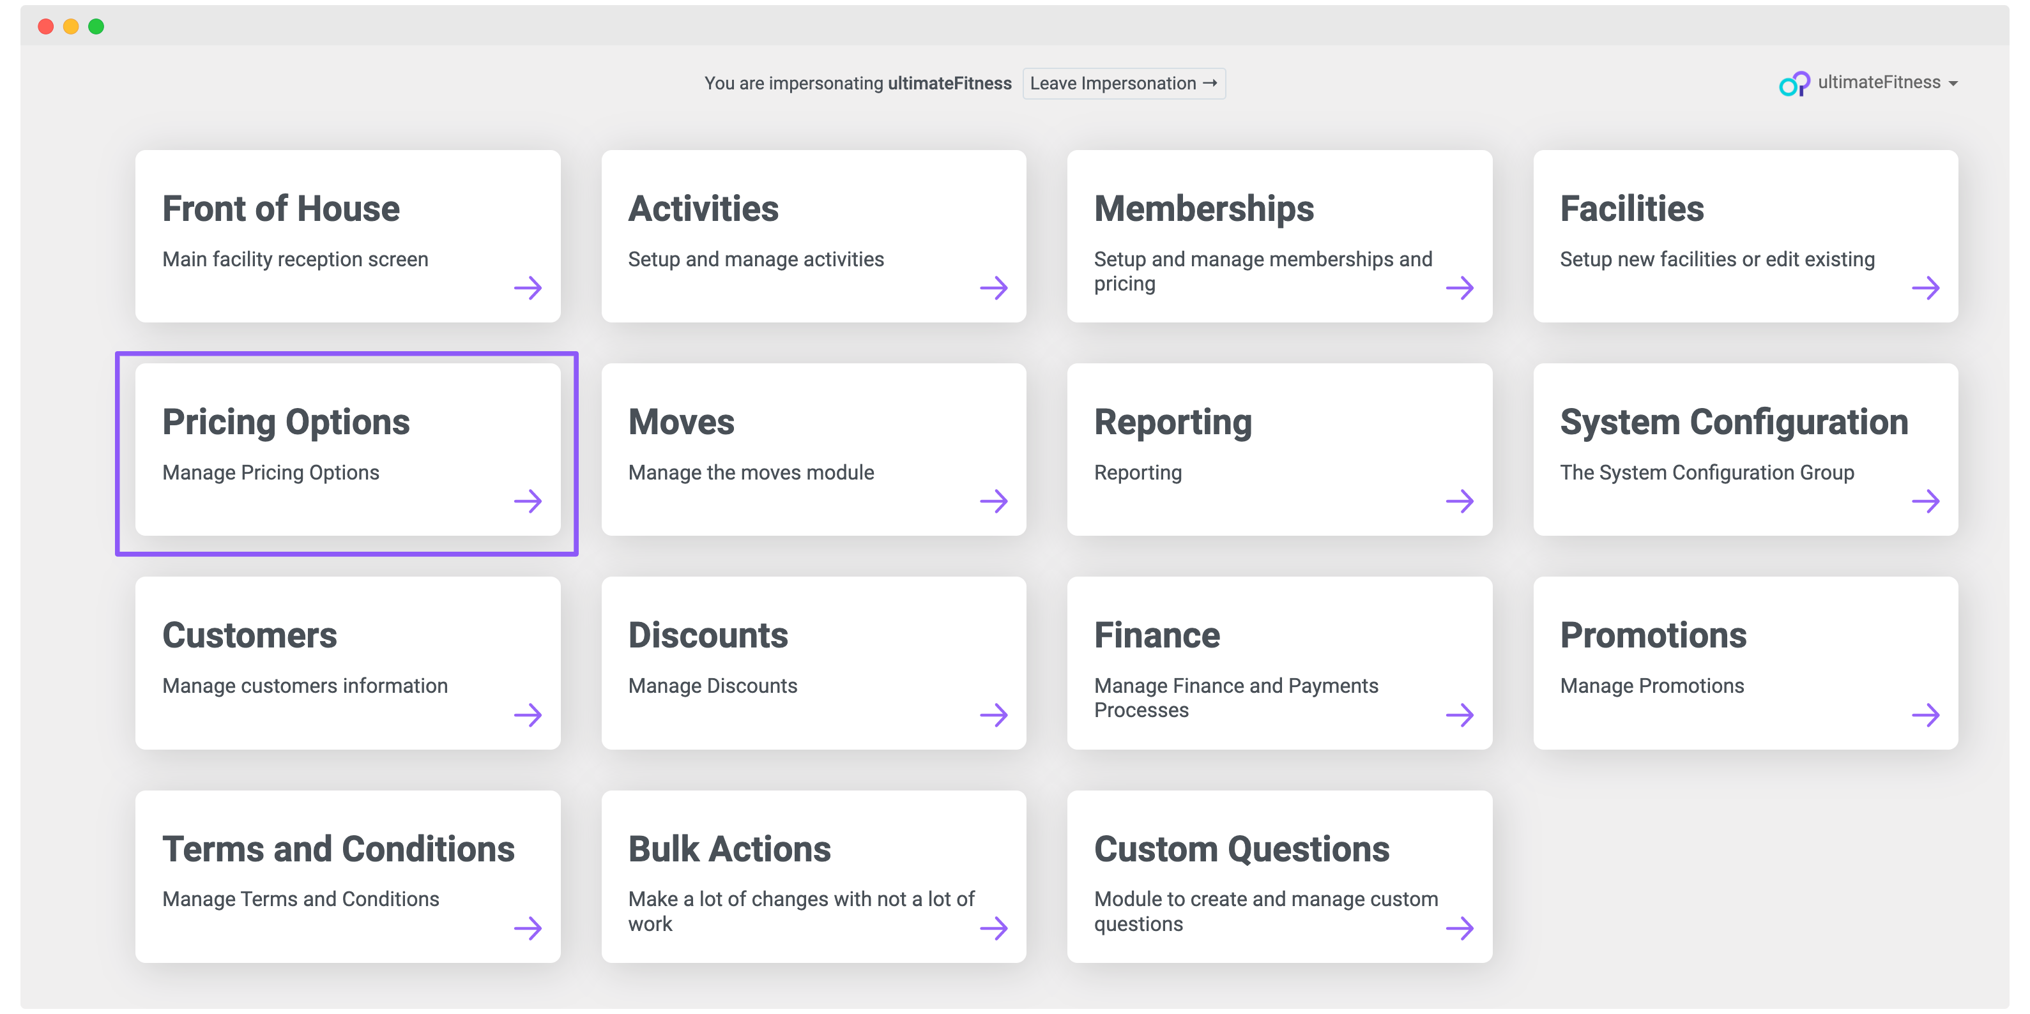Click the Moves card heading

681,422
